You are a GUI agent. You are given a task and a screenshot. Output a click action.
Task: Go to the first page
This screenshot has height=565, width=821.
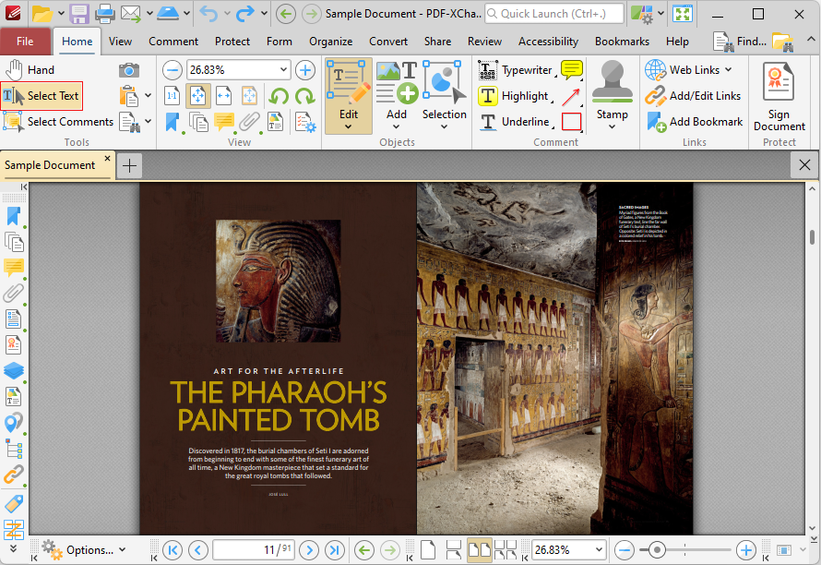[173, 550]
